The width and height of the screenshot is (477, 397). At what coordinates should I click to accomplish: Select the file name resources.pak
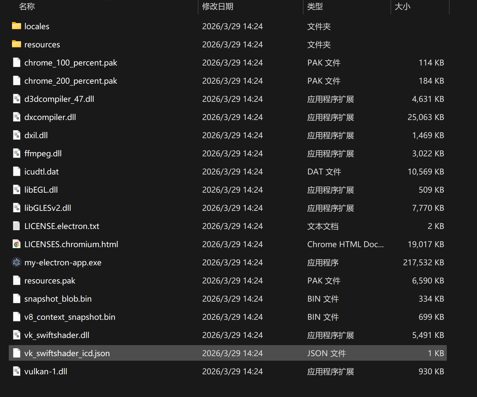coord(50,281)
